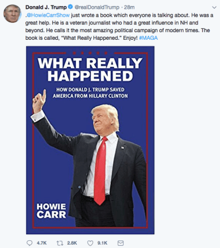Click the blue verified badge
This screenshot has height=248, width=220.
pos(70,7)
